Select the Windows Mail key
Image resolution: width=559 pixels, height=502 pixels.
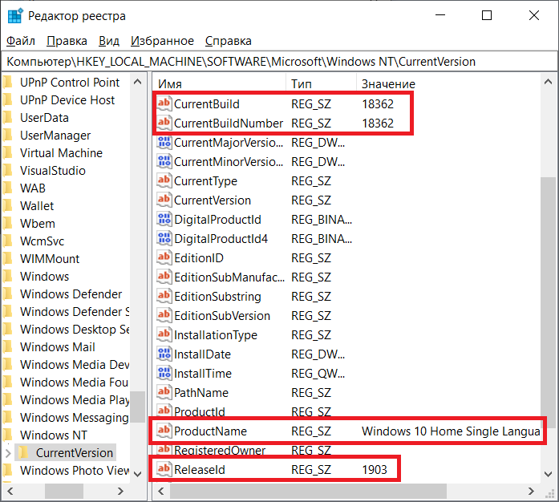tap(58, 347)
